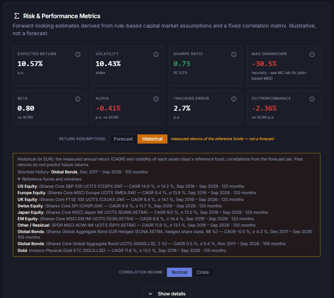
Task: Click the Global Bonds EUNA.XETRA hedged row
Action: pyautogui.click(x=166, y=234)
